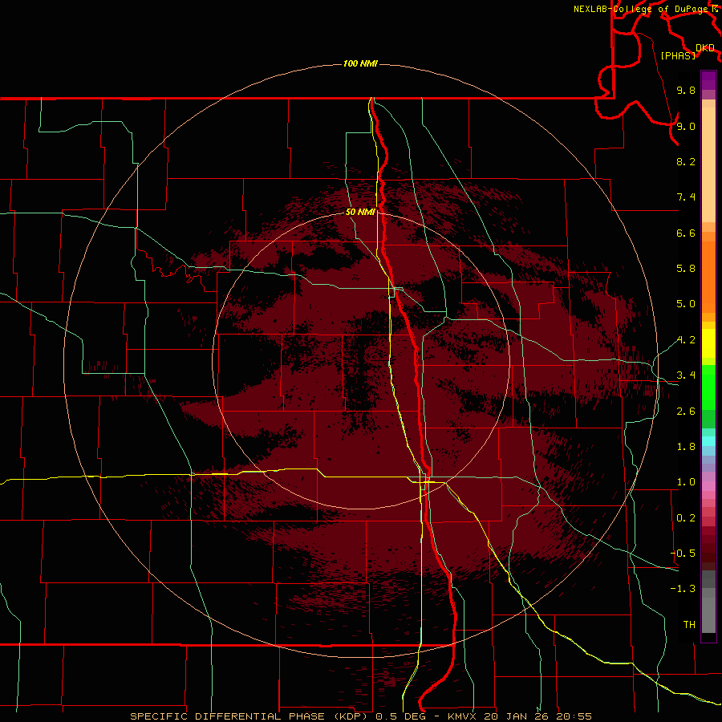Click the -1.3 value on the scale
Screen dimensions: 722x722
tap(683, 589)
